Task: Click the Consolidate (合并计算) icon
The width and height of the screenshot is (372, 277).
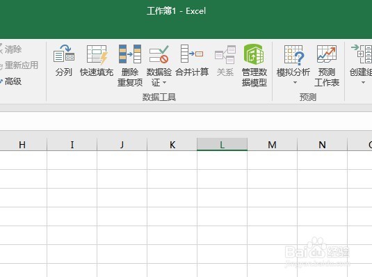Action: tap(192, 54)
